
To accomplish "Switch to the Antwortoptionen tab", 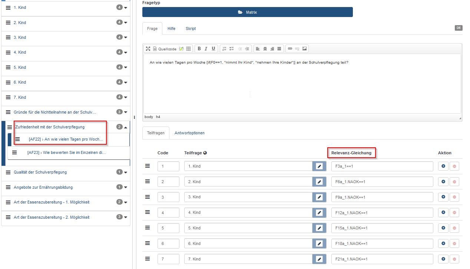I will coord(189,133).
